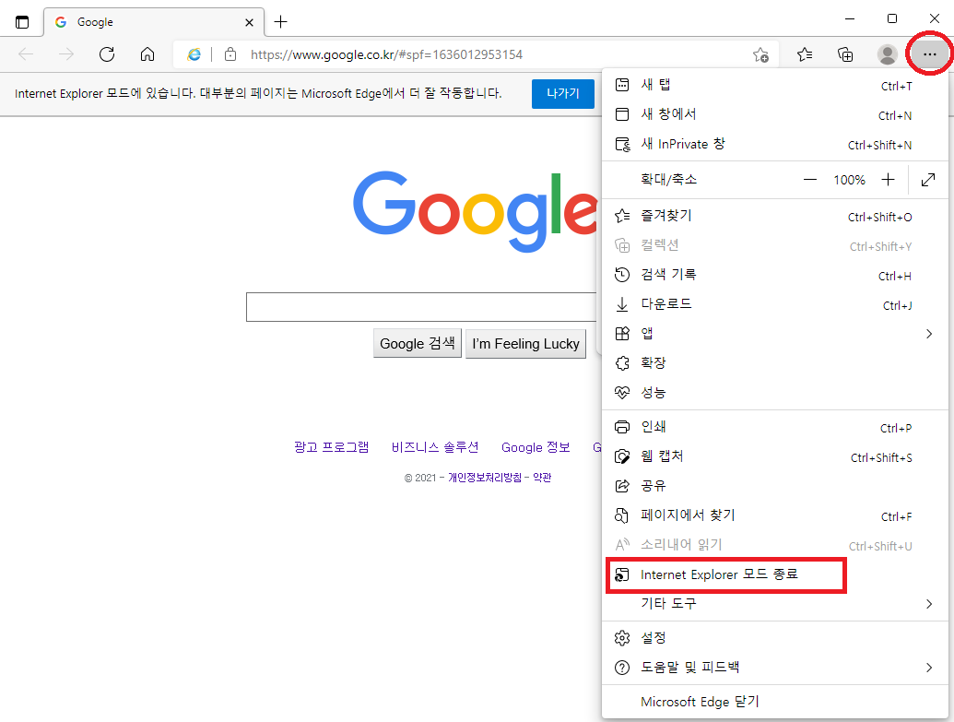
Task: Click Internet Explorer 모드 종료 menu item
Action: [774, 574]
